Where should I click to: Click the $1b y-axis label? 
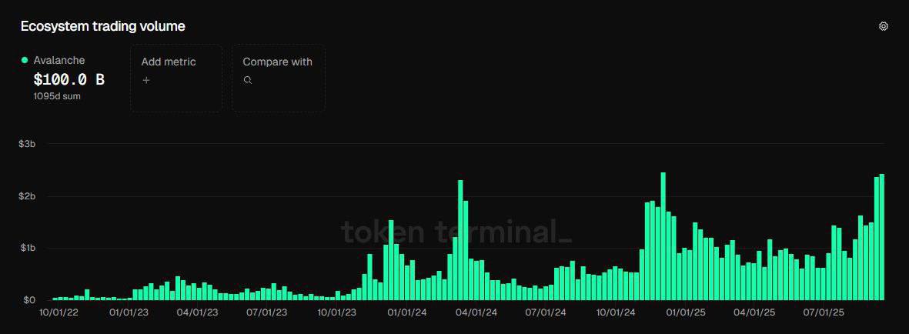28,248
